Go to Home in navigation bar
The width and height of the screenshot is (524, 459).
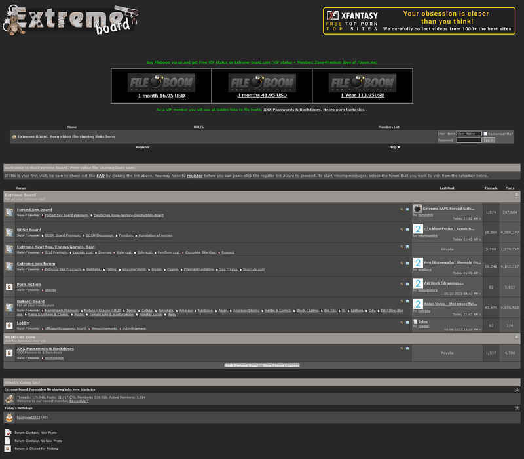72,127
